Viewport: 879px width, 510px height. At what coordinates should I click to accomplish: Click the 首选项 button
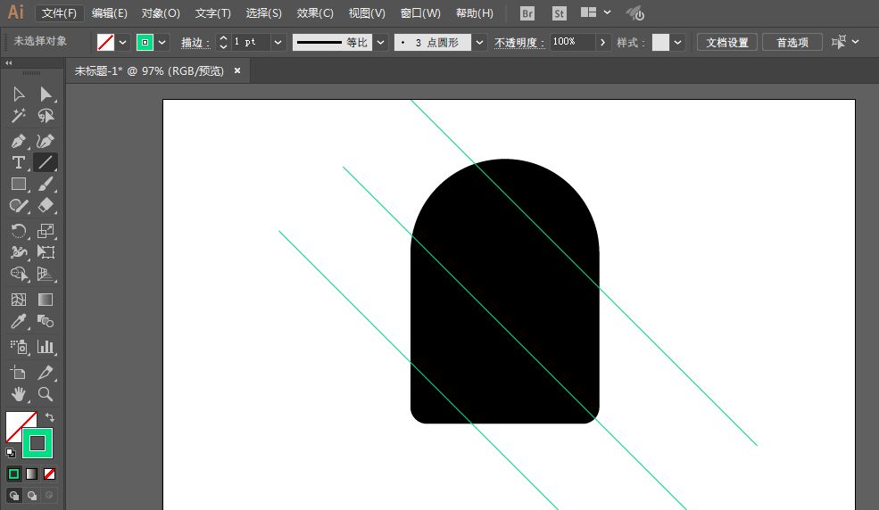[792, 43]
